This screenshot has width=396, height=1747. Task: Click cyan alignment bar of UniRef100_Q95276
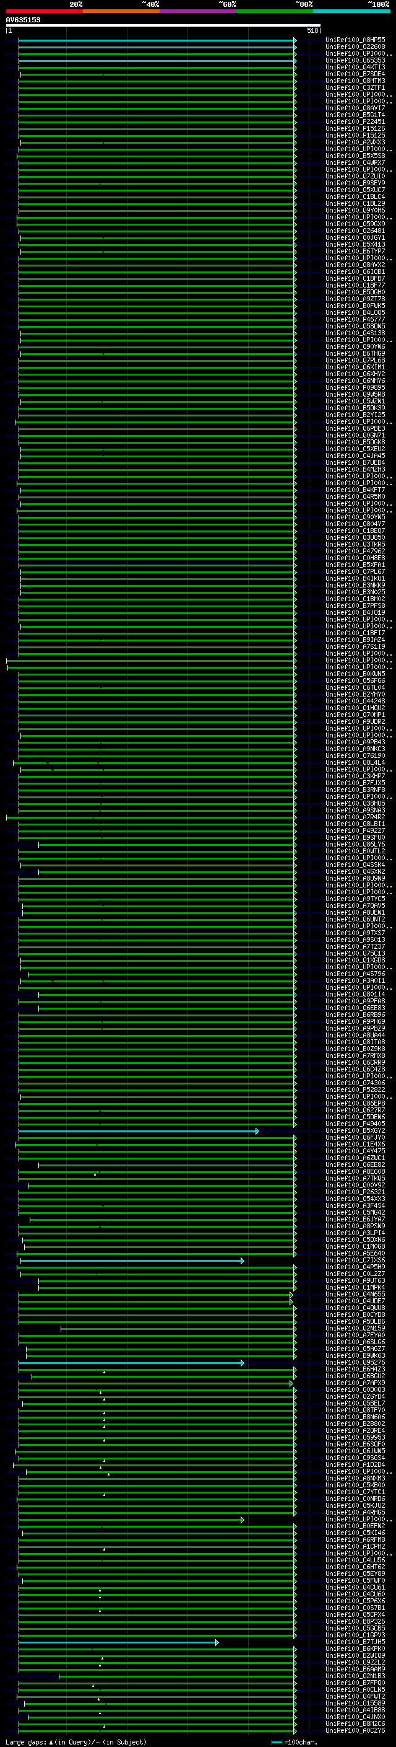131,1363
